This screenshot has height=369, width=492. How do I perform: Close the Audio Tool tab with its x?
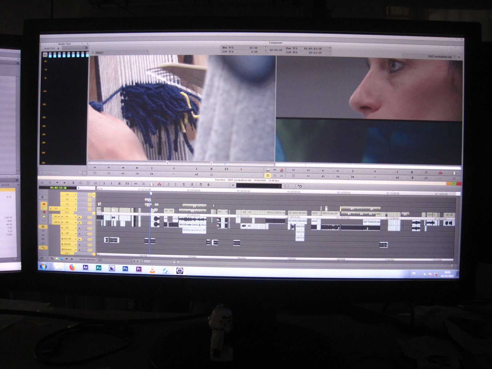pyautogui.click(x=58, y=48)
